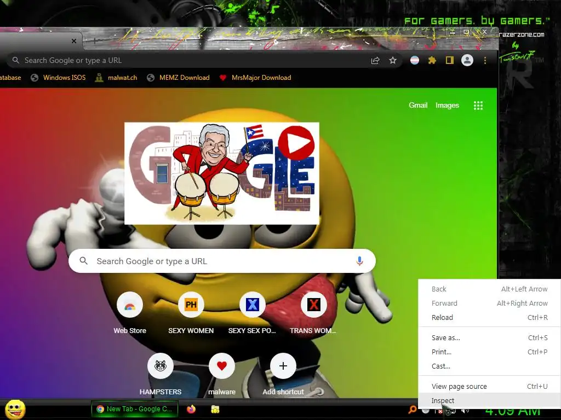Click the share page icon in address bar
This screenshot has width=561, height=420.
point(375,60)
